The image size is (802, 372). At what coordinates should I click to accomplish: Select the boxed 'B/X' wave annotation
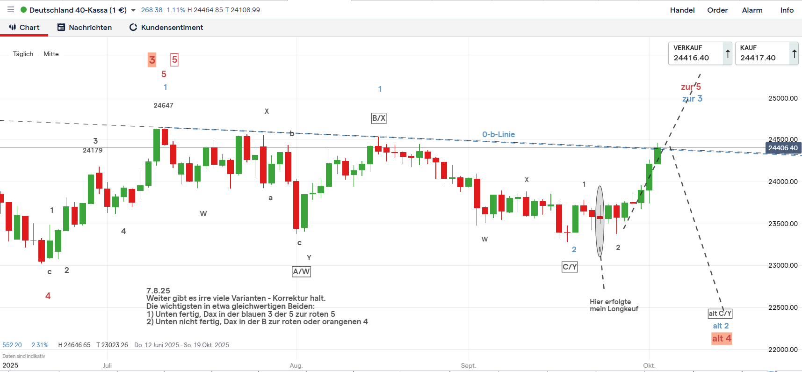pos(379,118)
